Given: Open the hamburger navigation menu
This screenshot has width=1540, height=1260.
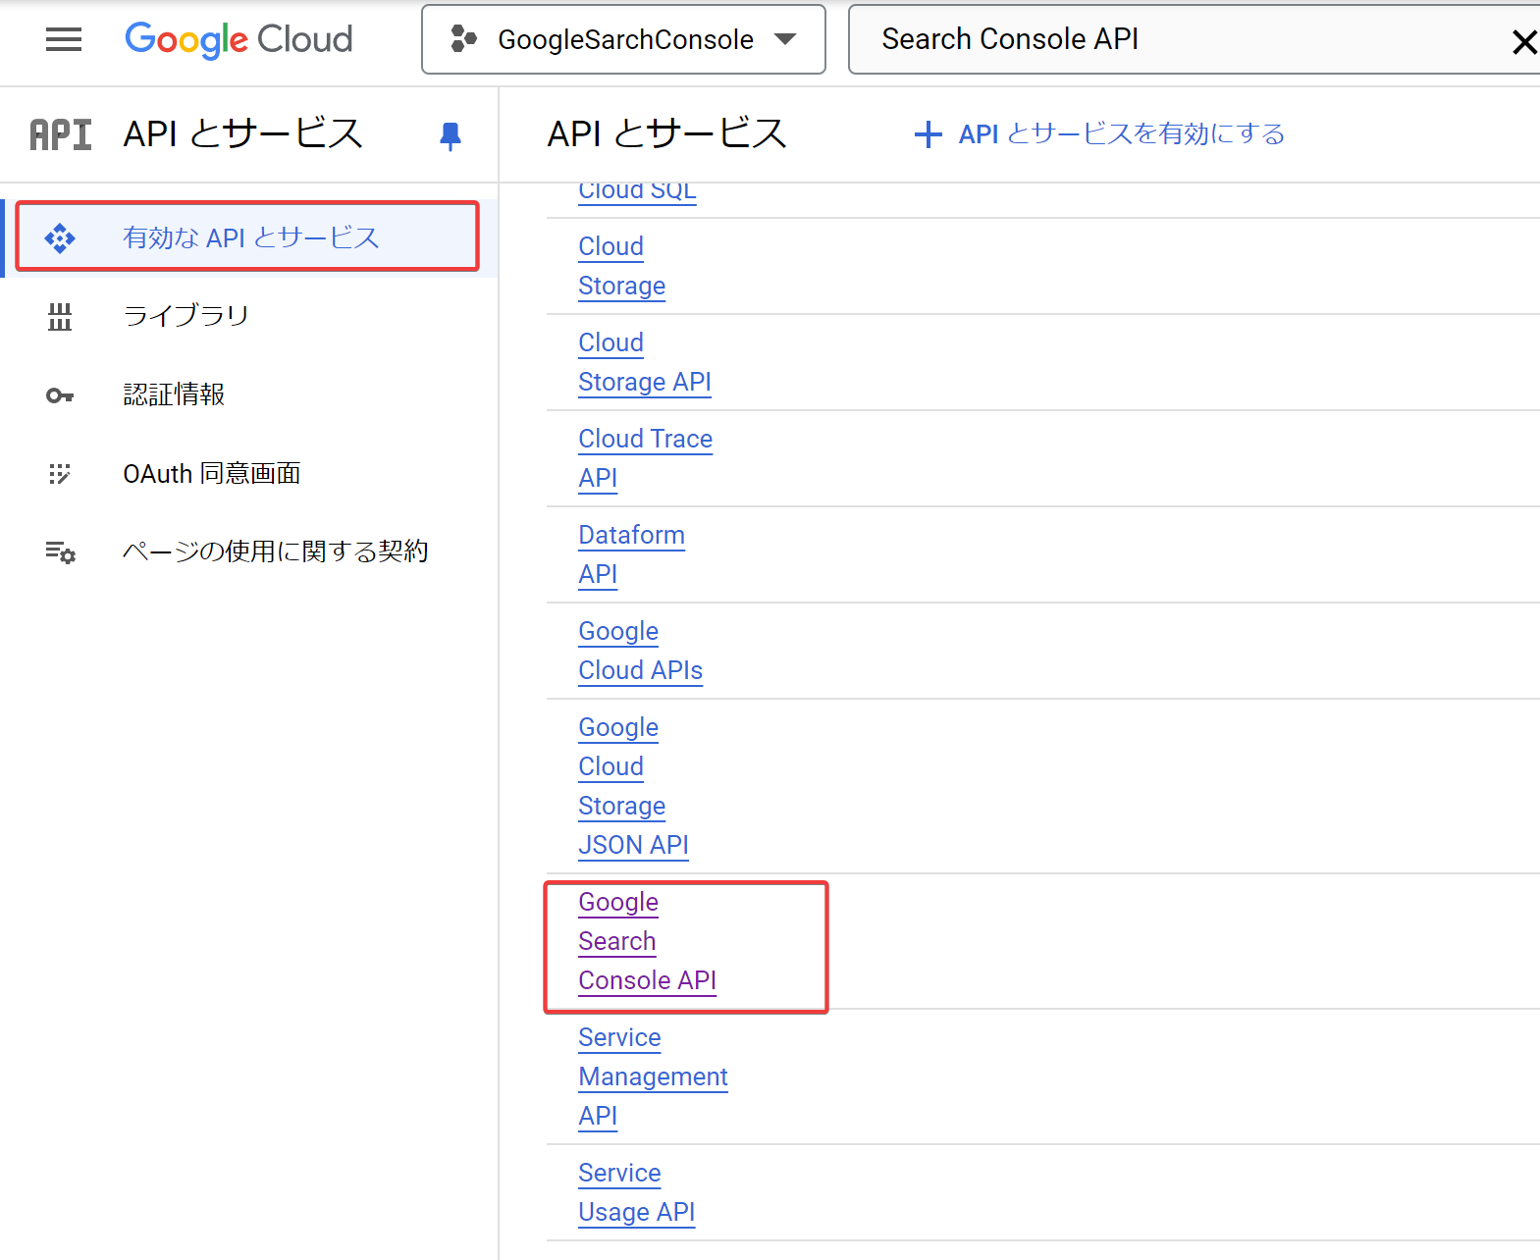Looking at the screenshot, I should pyautogui.click(x=64, y=39).
